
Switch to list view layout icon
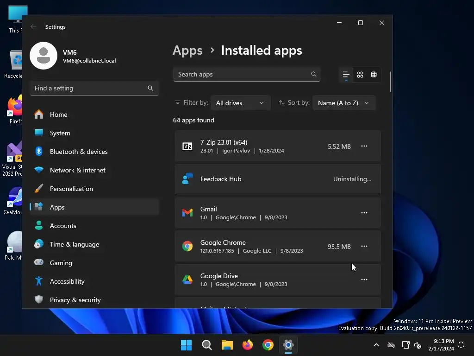(346, 75)
